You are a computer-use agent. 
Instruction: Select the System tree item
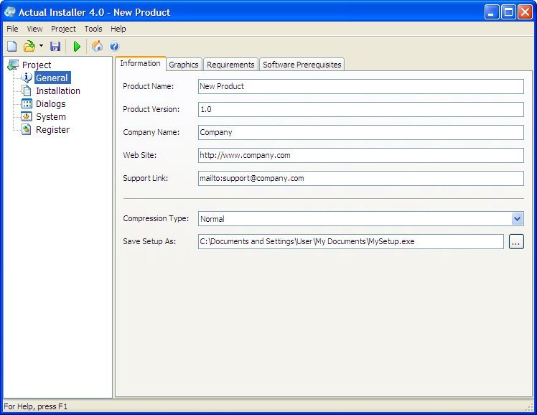pos(51,117)
